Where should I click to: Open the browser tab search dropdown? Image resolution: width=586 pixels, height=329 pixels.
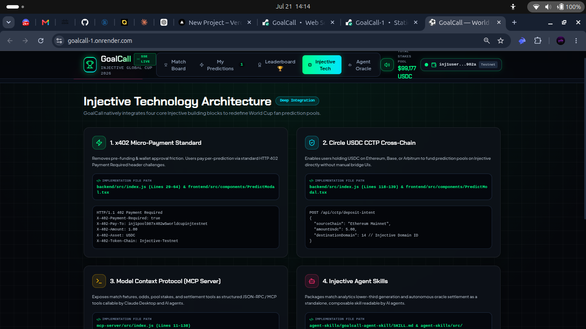[x=9, y=22]
